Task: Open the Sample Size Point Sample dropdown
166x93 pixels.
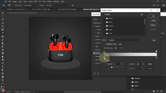Action: pos(31,5)
